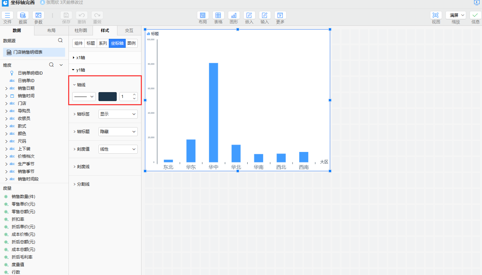Click the 数据 database icon
The width and height of the screenshot is (482, 275).
[x=23, y=15]
